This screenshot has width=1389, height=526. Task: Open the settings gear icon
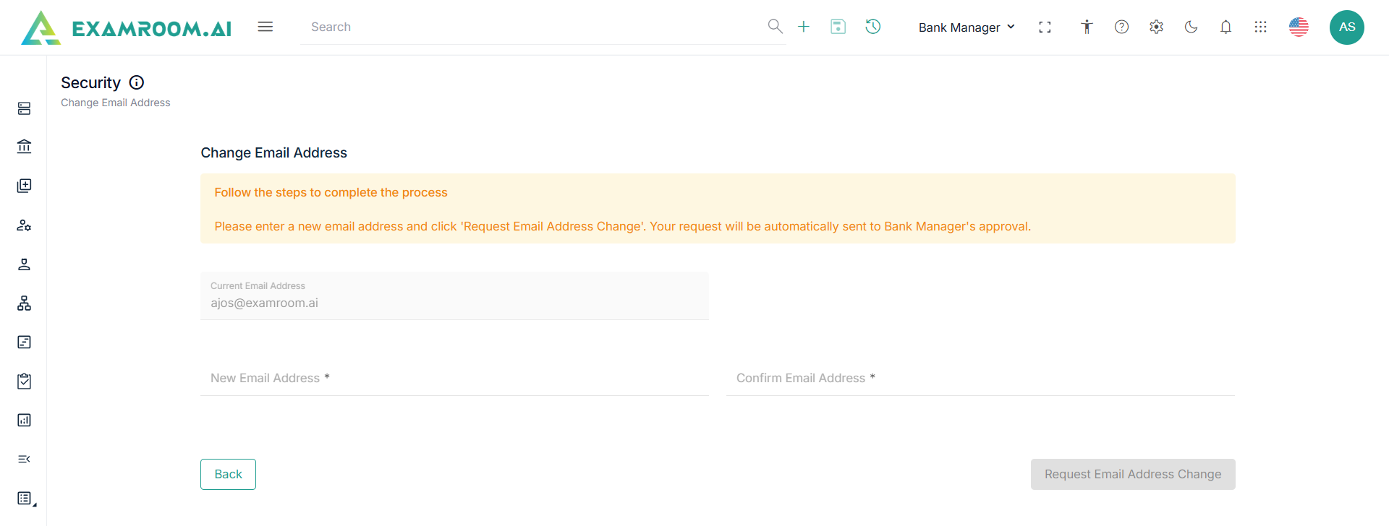tap(1156, 27)
